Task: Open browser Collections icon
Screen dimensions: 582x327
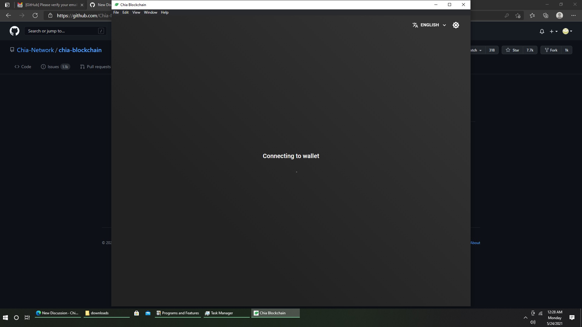Action: coord(546,15)
